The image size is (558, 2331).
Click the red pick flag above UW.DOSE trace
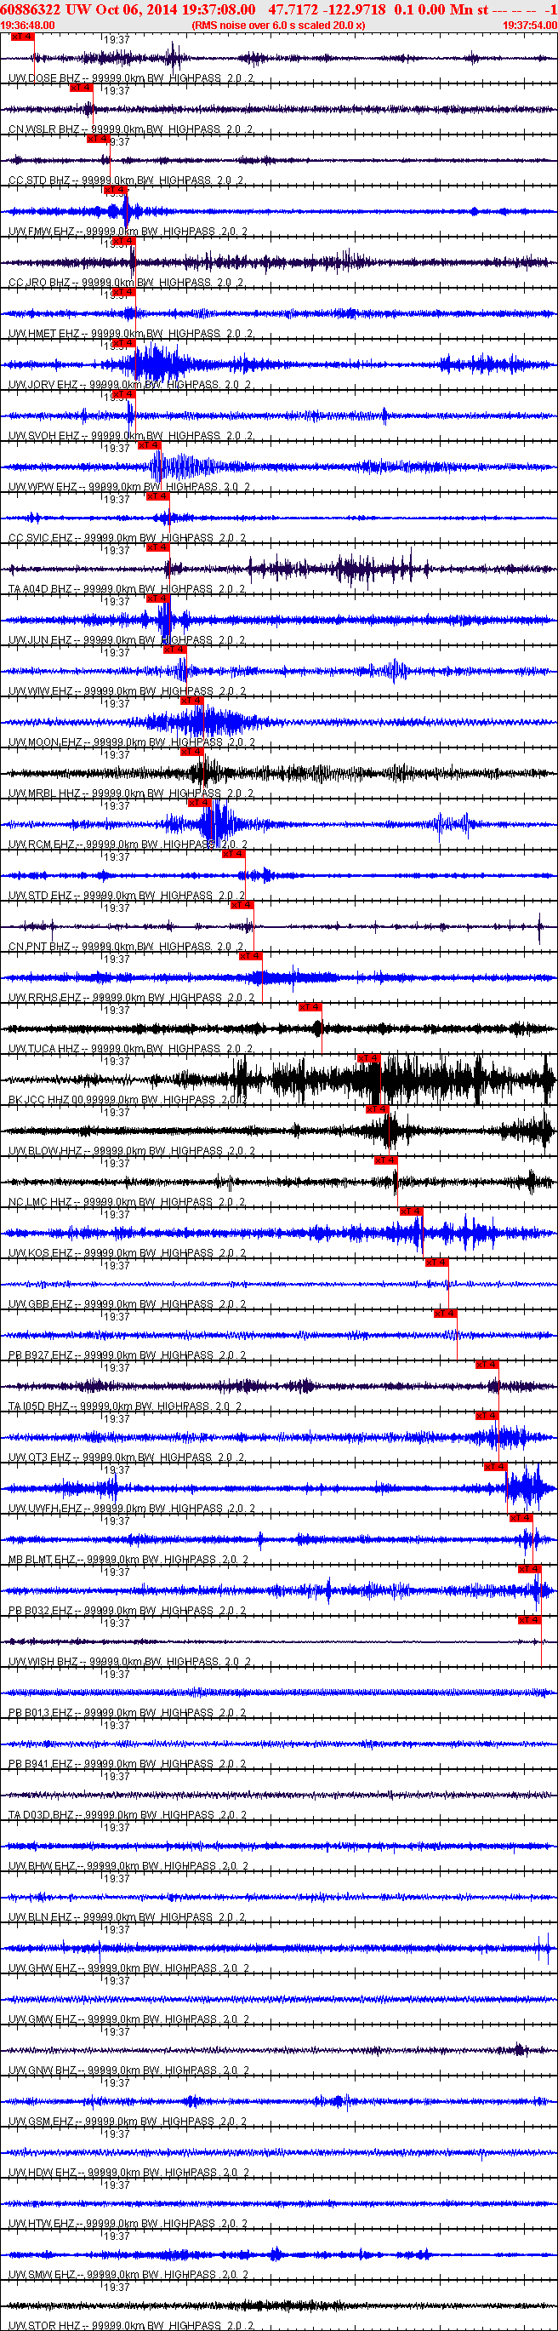tap(22, 37)
